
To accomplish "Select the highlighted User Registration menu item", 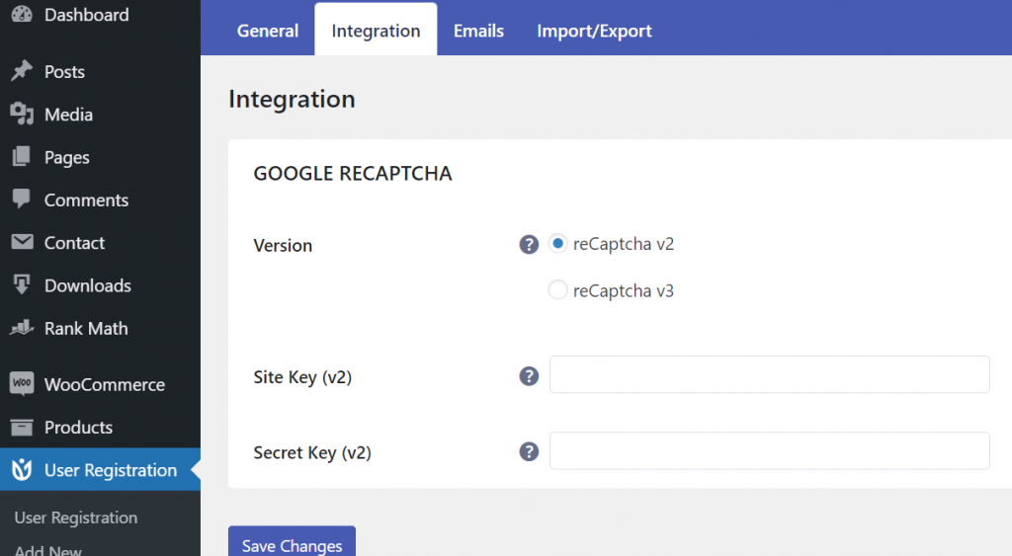I will coord(100,469).
